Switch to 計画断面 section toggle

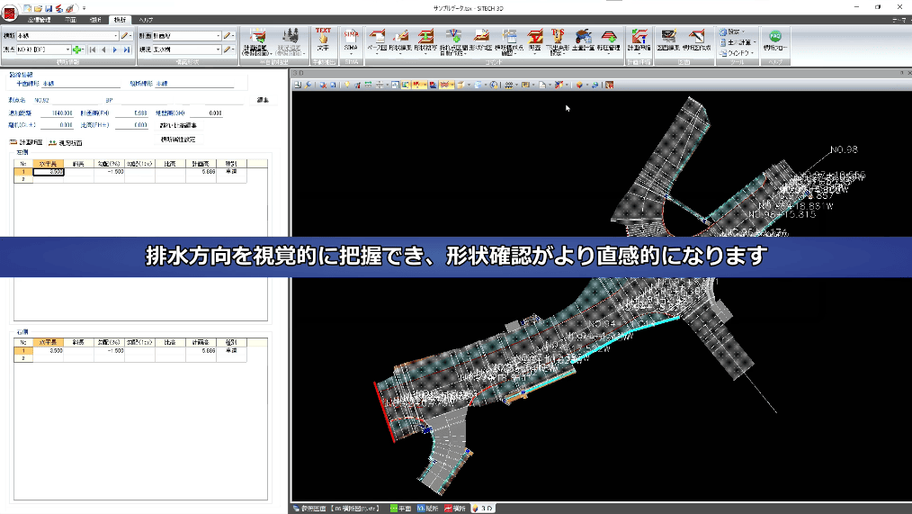click(x=26, y=142)
